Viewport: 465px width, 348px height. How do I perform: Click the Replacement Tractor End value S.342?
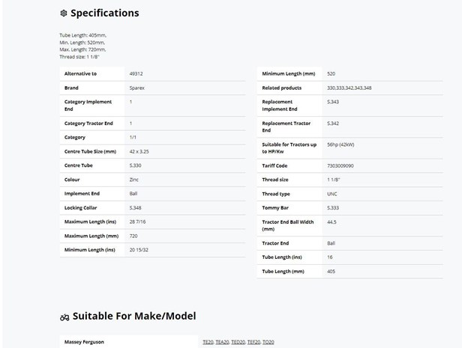coord(333,123)
